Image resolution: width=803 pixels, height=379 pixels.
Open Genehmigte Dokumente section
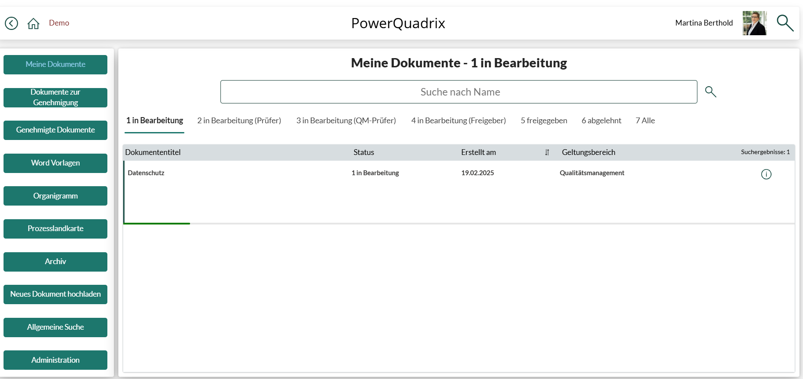(55, 130)
